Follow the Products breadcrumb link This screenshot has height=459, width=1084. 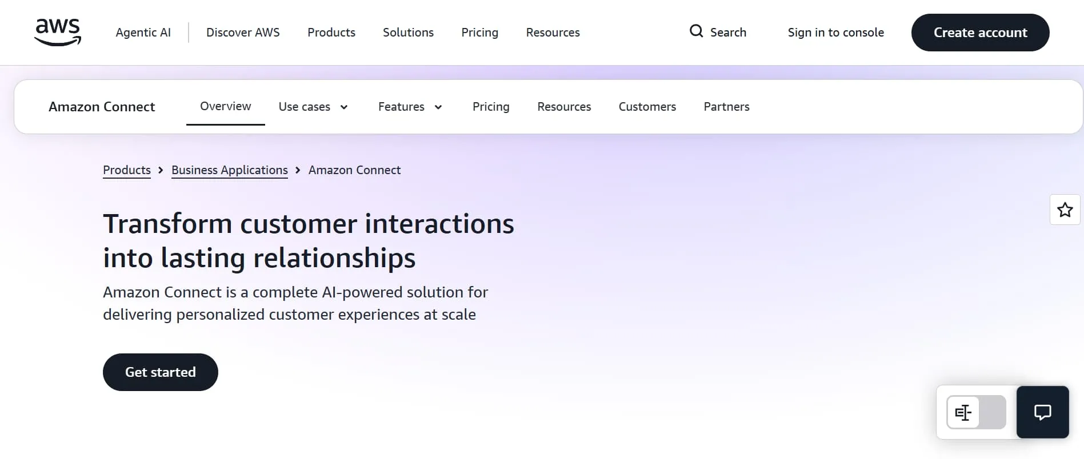point(127,170)
